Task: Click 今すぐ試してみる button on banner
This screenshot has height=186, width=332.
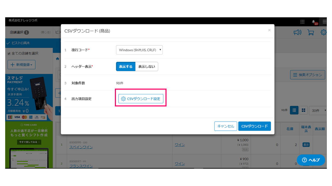Action: pyautogui.click(x=29, y=142)
